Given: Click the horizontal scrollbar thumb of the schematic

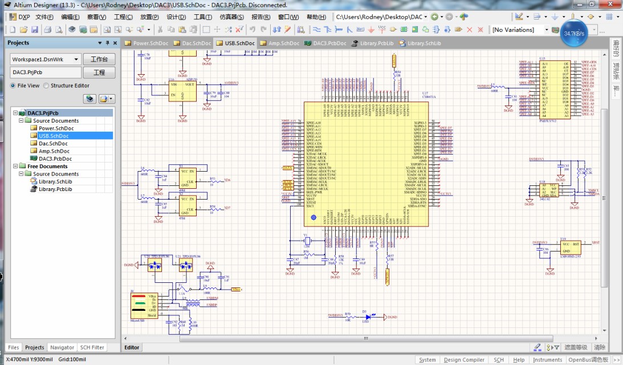Looking at the screenshot, I should (x=365, y=338).
